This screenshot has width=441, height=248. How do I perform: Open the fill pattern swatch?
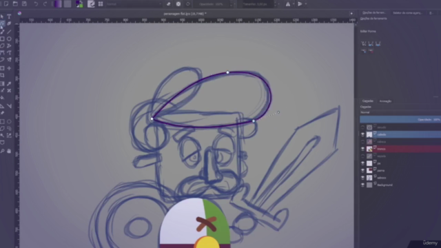point(68,4)
